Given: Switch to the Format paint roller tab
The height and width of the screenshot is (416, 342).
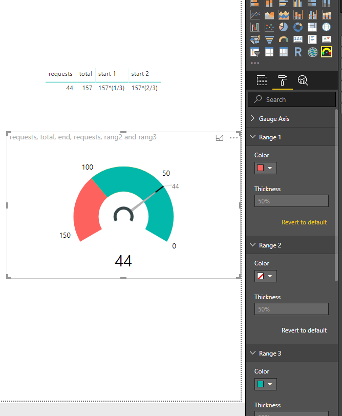Looking at the screenshot, I should (x=282, y=80).
